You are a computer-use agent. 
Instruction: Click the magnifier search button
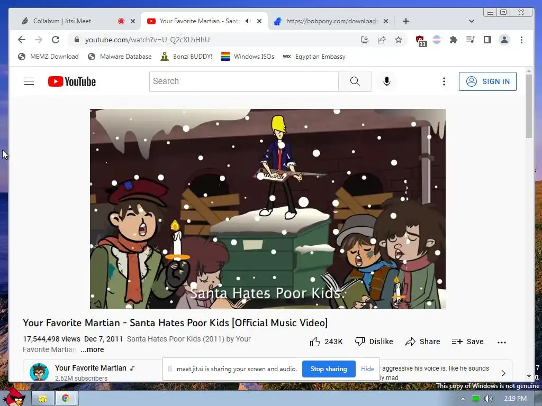pyautogui.click(x=355, y=81)
